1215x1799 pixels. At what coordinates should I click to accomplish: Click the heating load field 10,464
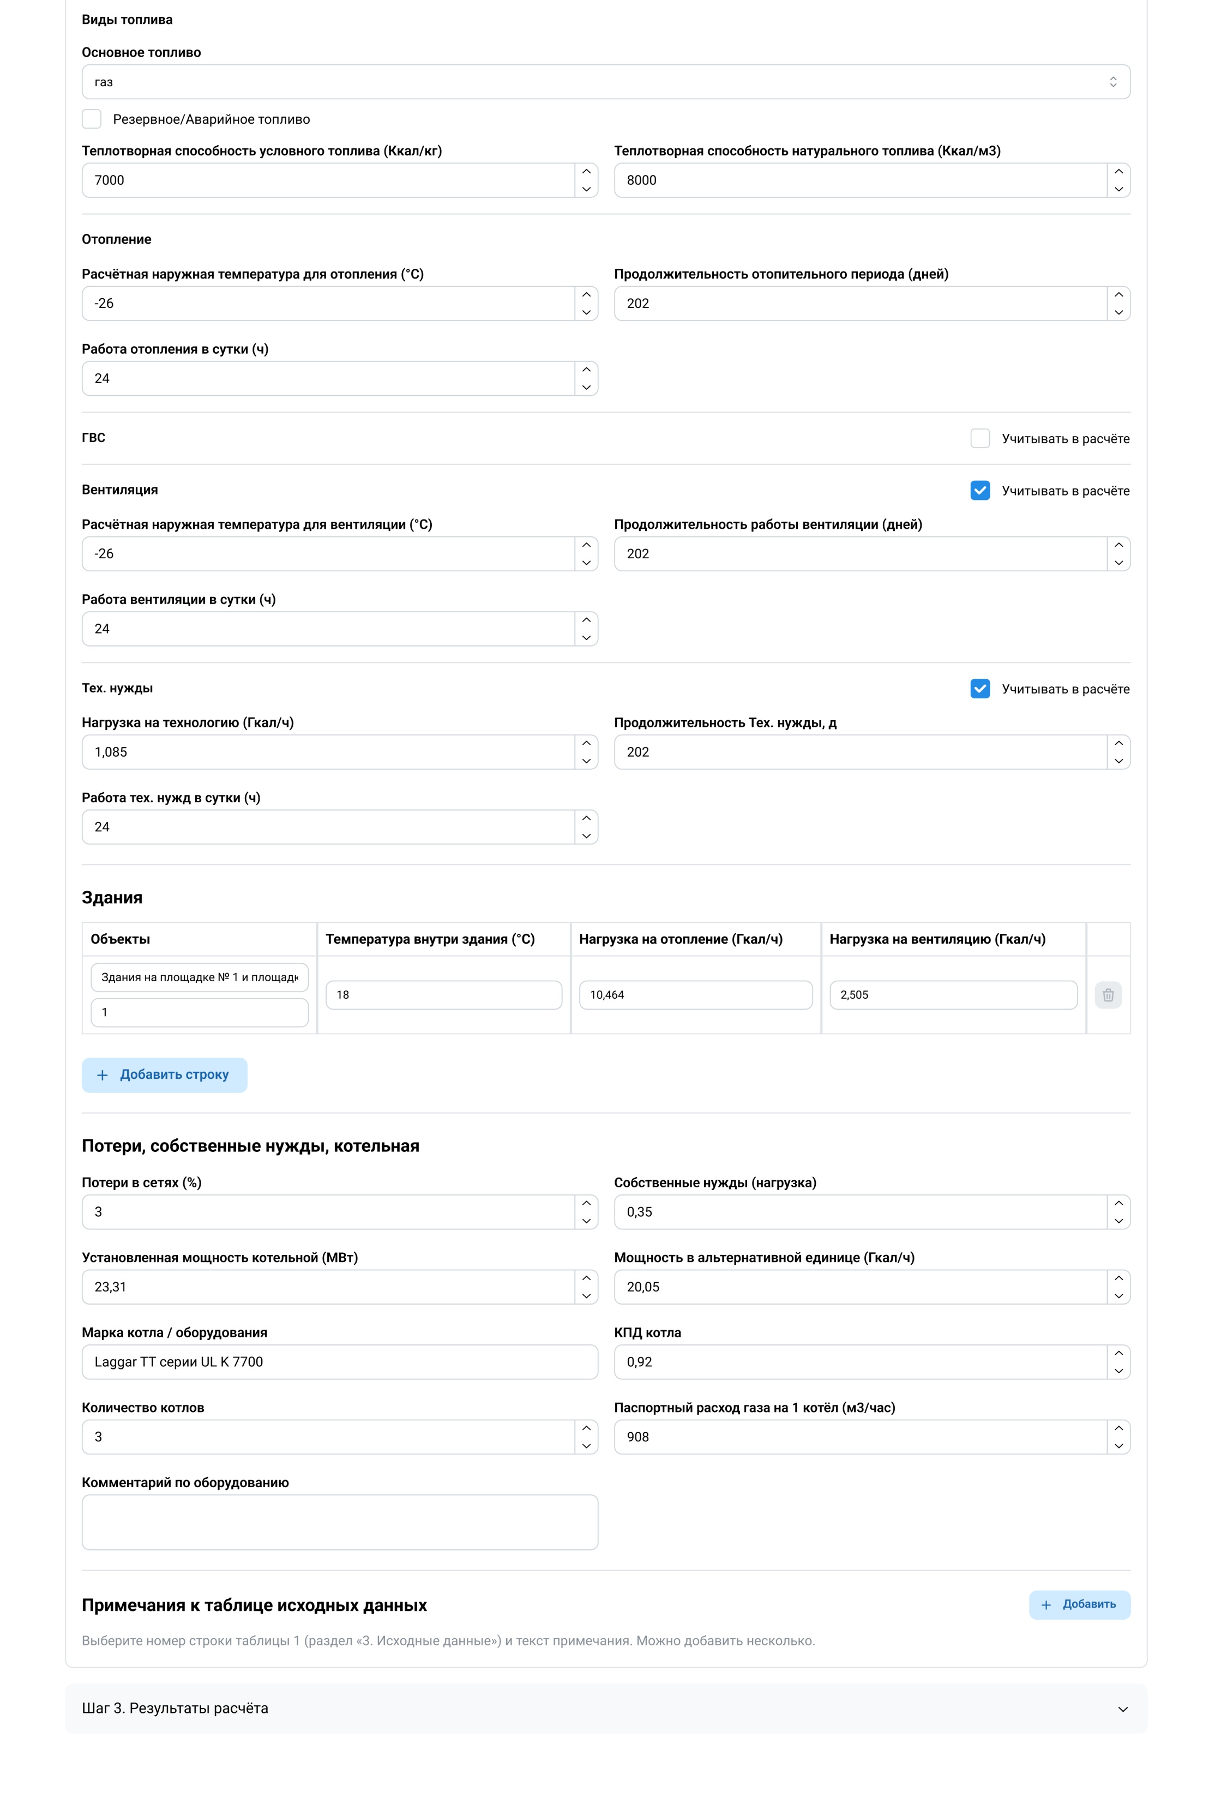tap(695, 995)
